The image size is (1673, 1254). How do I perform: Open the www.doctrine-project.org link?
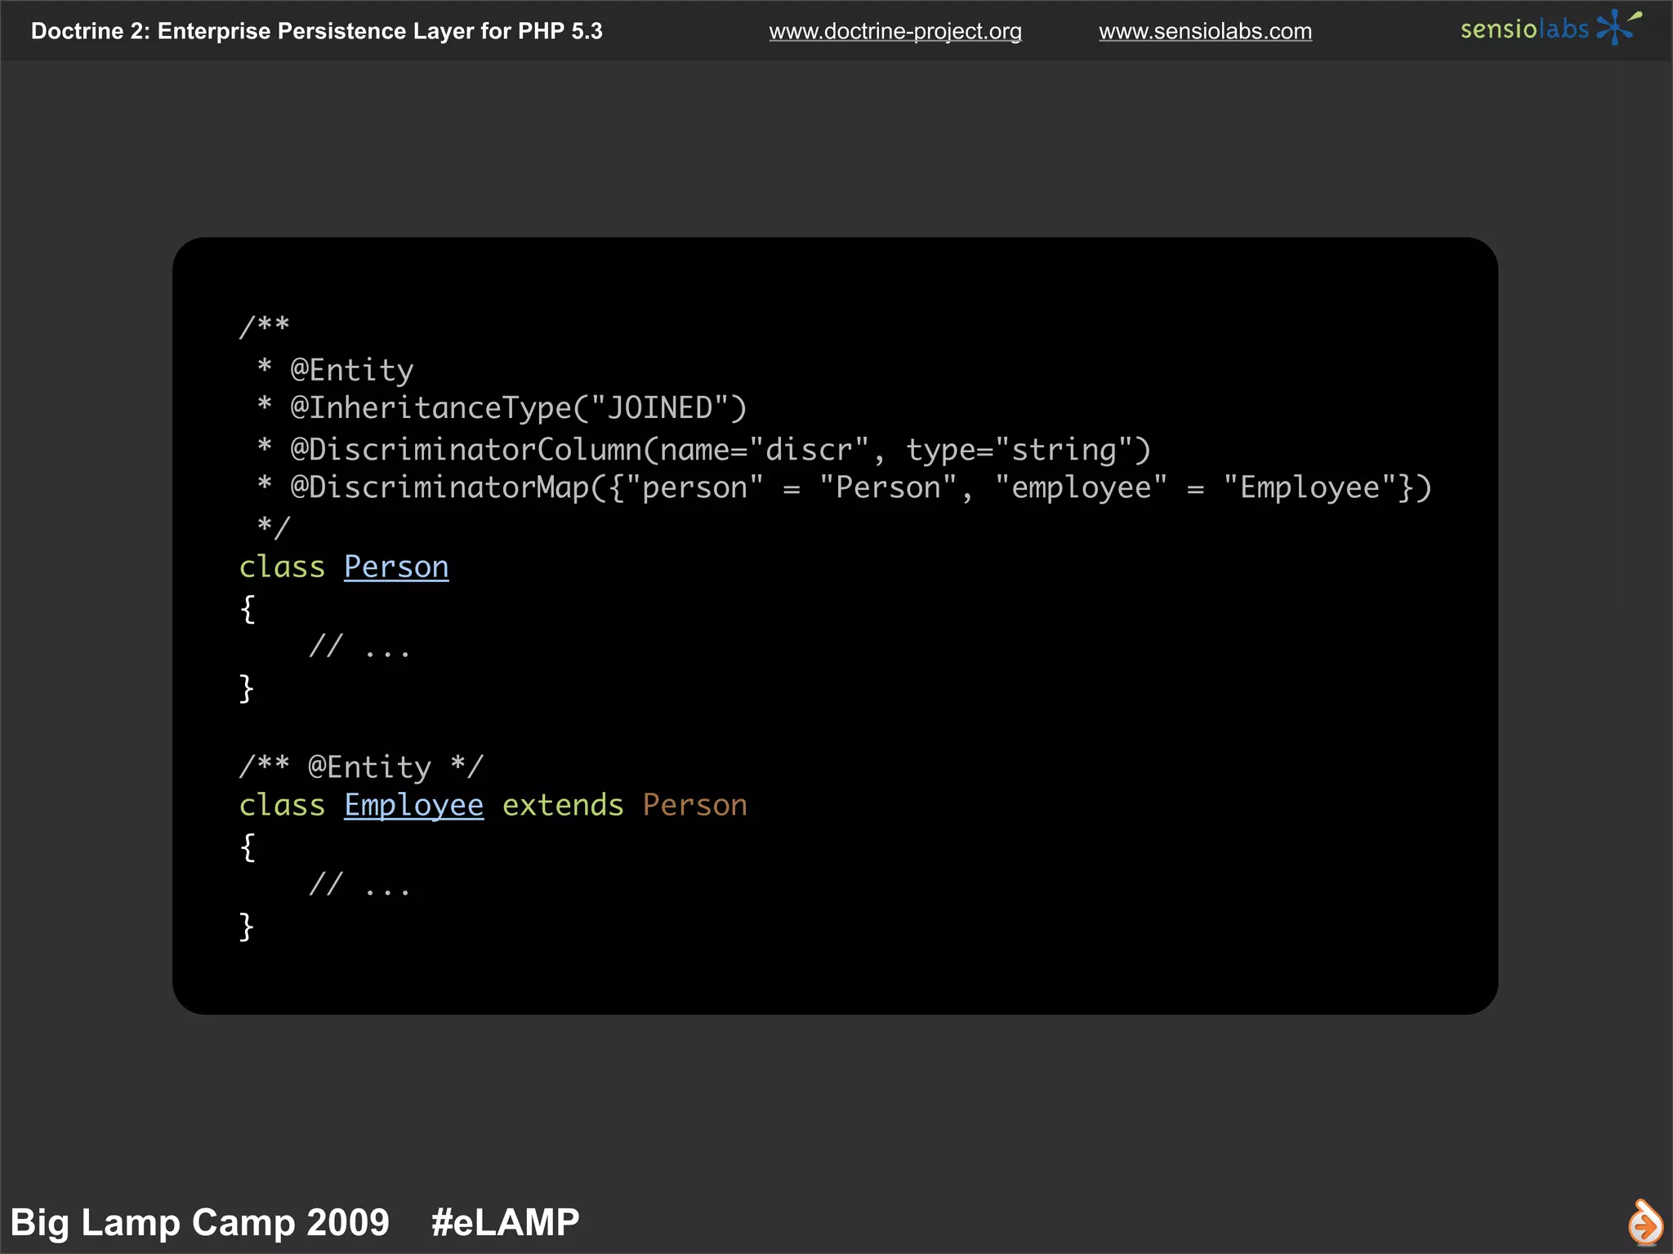894,31
